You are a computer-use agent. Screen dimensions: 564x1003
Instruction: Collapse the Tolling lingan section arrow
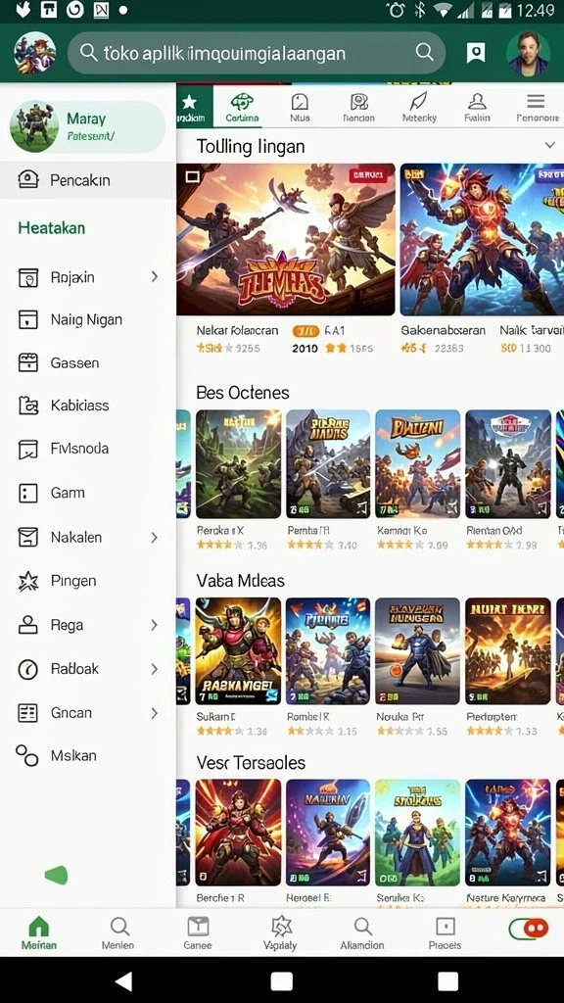pos(549,145)
